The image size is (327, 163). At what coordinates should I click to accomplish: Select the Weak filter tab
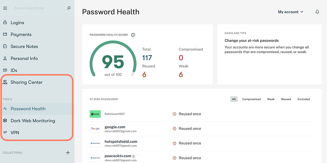pyautogui.click(x=271, y=99)
